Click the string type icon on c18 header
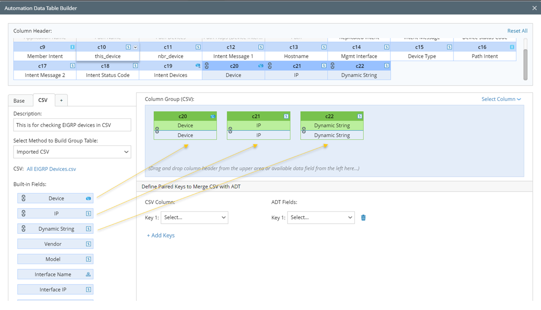The width and height of the screenshot is (541, 310). 135,66
